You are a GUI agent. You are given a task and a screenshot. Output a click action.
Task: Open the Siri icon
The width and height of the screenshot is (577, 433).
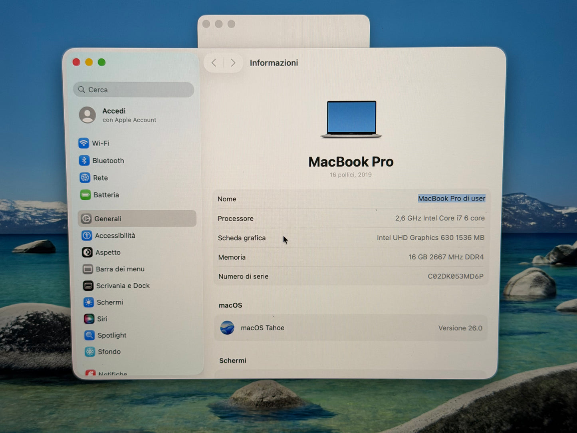(x=89, y=319)
